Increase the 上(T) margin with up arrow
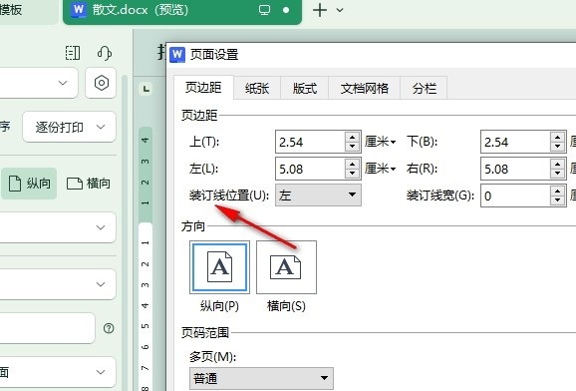The width and height of the screenshot is (576, 391). click(x=353, y=137)
